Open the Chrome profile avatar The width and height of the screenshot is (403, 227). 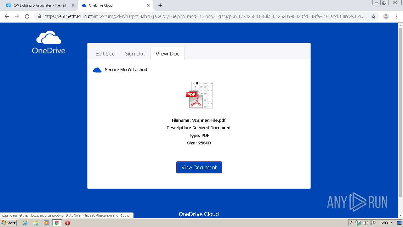click(386, 16)
